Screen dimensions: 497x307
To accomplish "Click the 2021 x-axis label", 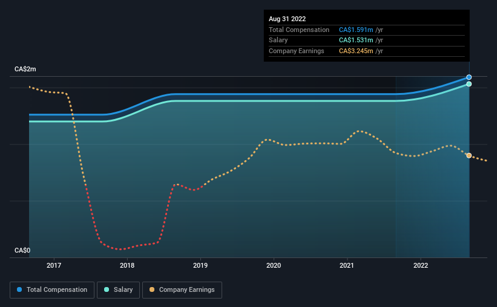I will point(347,265).
